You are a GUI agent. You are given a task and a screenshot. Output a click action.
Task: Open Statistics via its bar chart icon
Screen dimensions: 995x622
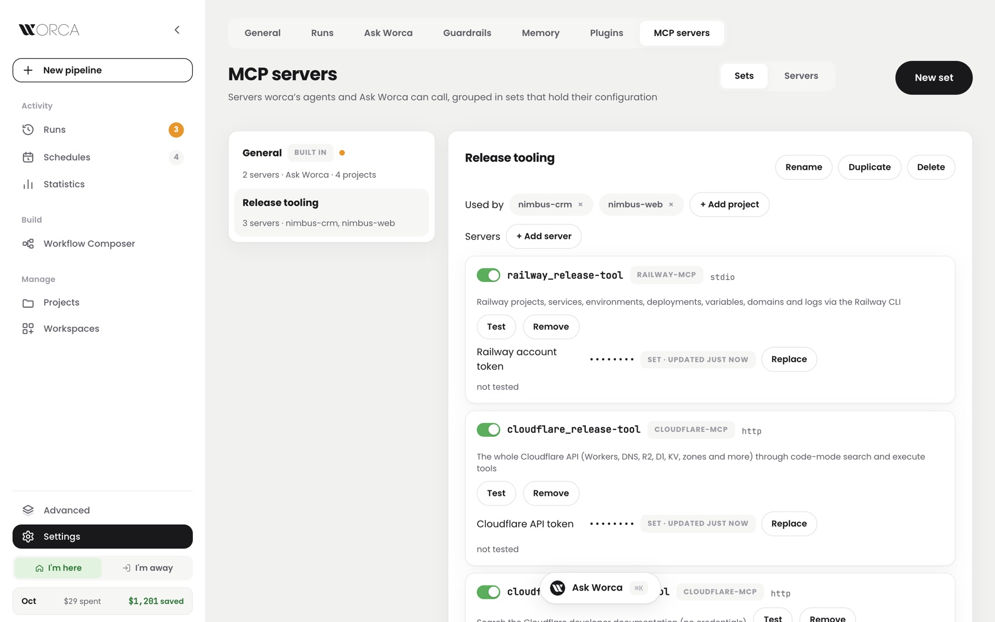pyautogui.click(x=28, y=184)
